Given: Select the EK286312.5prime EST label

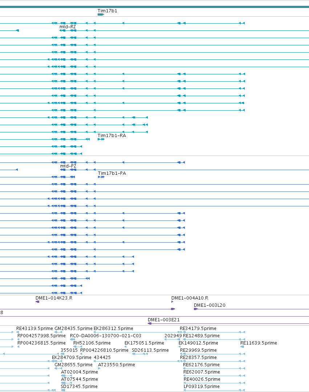Looking at the screenshot, I should tap(113, 329).
